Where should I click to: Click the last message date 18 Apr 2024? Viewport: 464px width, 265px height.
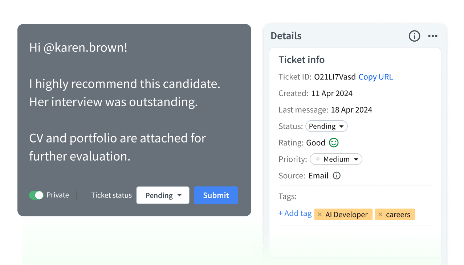tap(351, 109)
